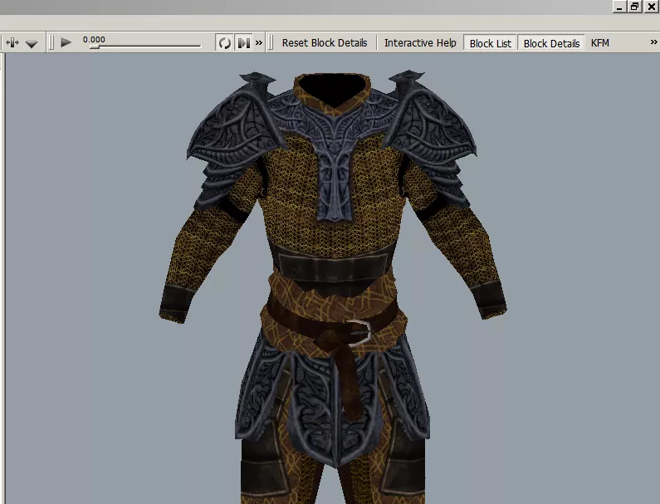Toggle loop animation button
This screenshot has width=660, height=504.
click(224, 43)
